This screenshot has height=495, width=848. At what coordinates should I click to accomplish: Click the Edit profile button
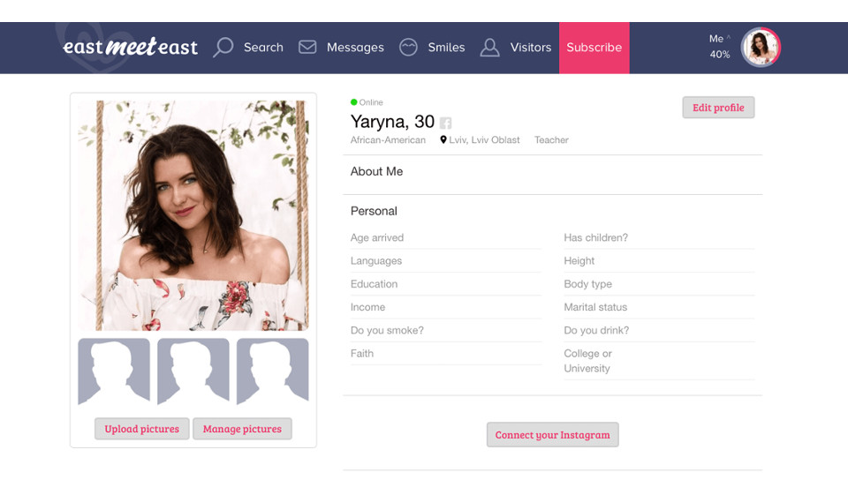pyautogui.click(x=718, y=108)
